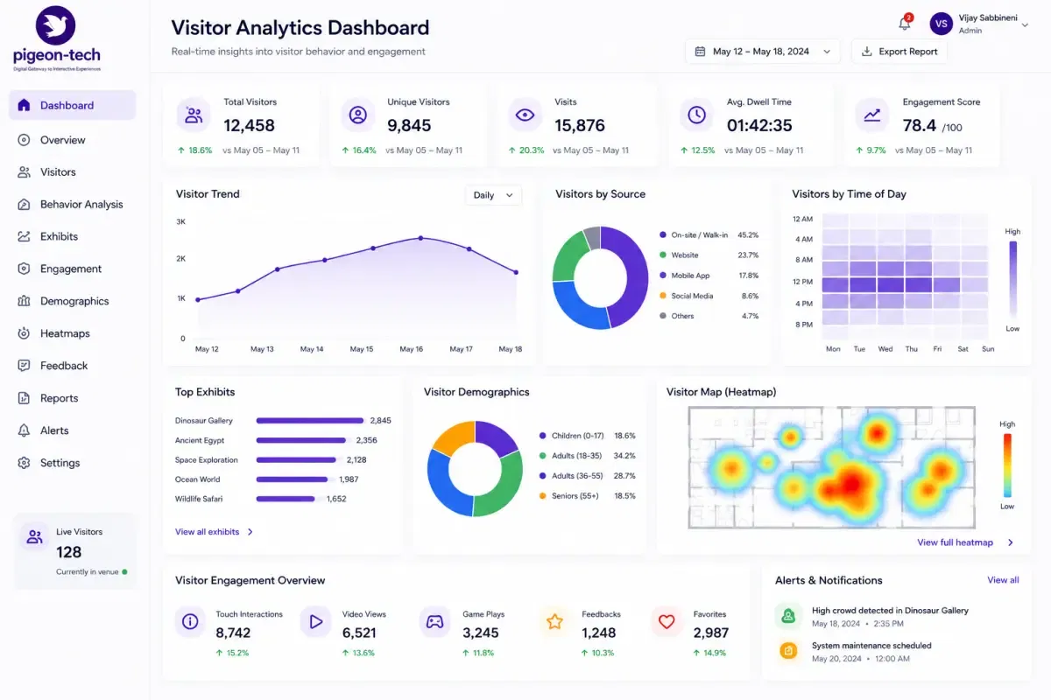The width and height of the screenshot is (1051, 700).
Task: Click the Engagement Score trend icon
Action: [872, 115]
